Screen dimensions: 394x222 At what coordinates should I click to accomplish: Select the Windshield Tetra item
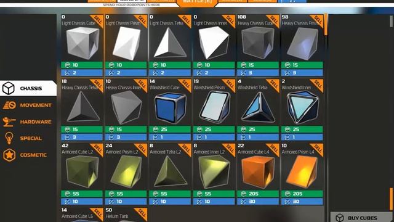(258, 110)
